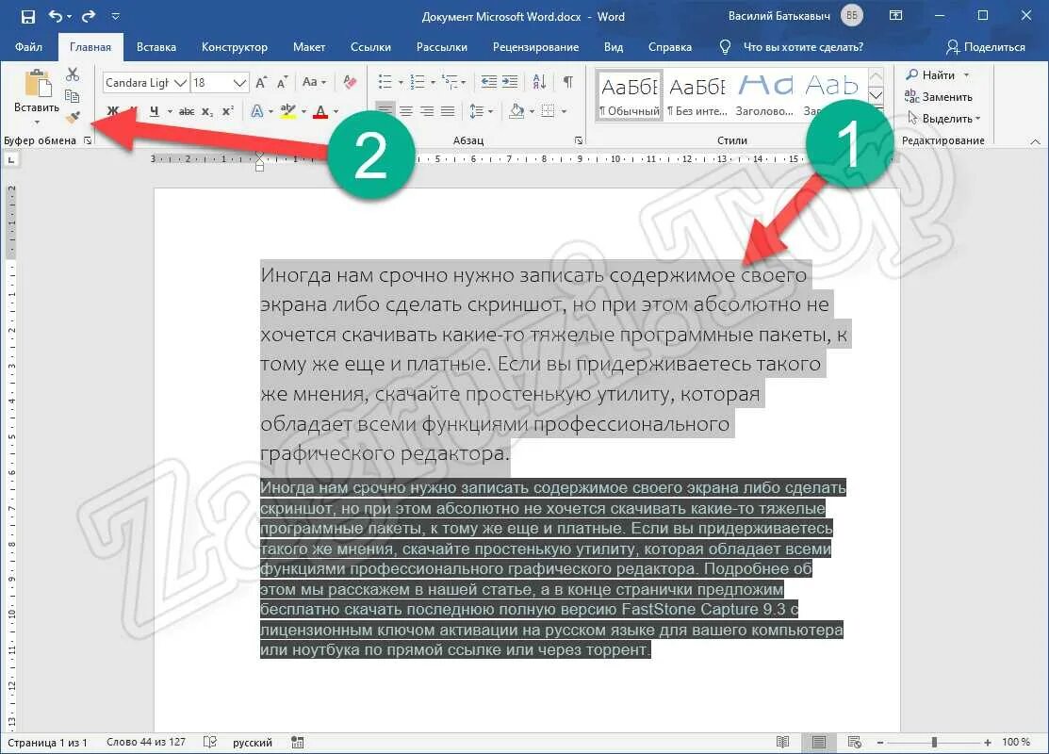
Task: Decrease font size with smaller A
Action: point(283,82)
